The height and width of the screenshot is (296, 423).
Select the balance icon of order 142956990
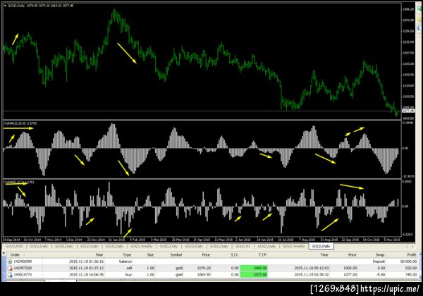tap(10, 261)
